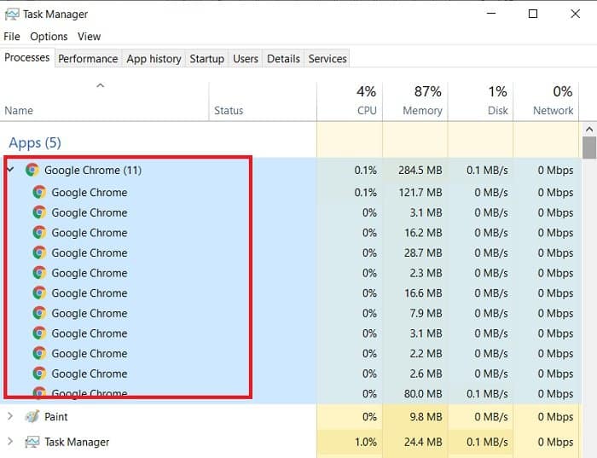597x458 pixels.
Task: Click the Chrome icon using 2.6 MB
Action: point(39,374)
